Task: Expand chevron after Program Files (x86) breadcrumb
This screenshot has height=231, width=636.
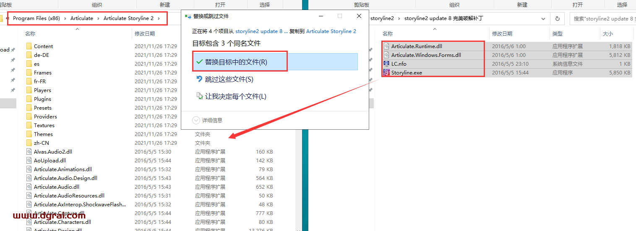Action: click(65, 18)
